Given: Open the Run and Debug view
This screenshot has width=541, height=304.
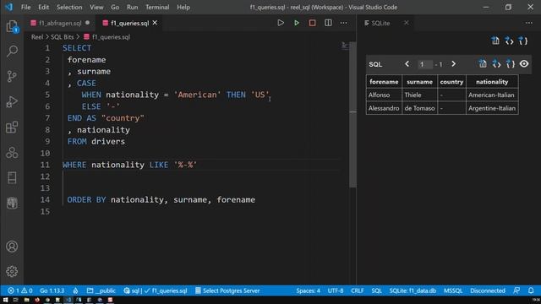Looking at the screenshot, I should 12,101.
